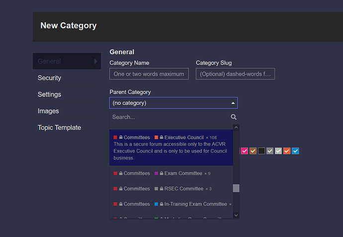The image size is (343, 237).
Task: Choose Committees Executive Council as parent category
Action: coord(171,148)
